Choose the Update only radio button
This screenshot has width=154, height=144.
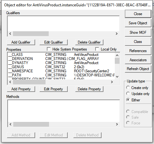coord(128,93)
